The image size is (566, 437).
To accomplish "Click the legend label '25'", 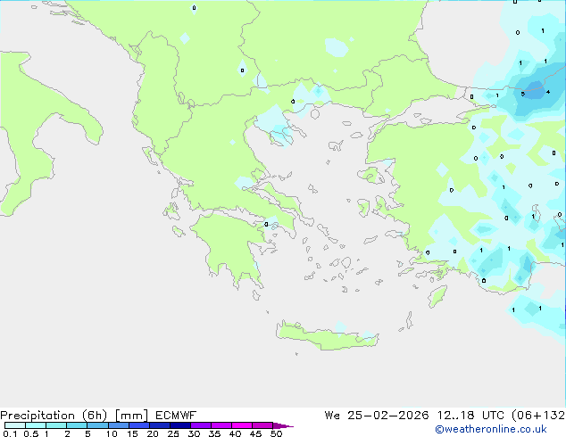I will tap(173, 433).
